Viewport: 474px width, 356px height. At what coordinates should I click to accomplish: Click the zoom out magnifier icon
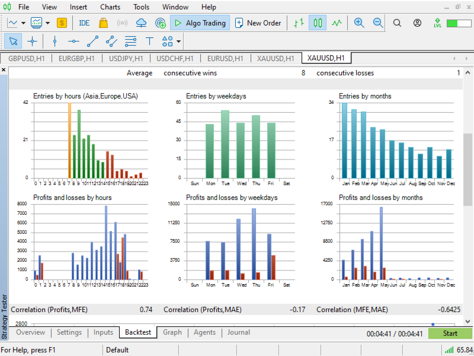(378, 23)
